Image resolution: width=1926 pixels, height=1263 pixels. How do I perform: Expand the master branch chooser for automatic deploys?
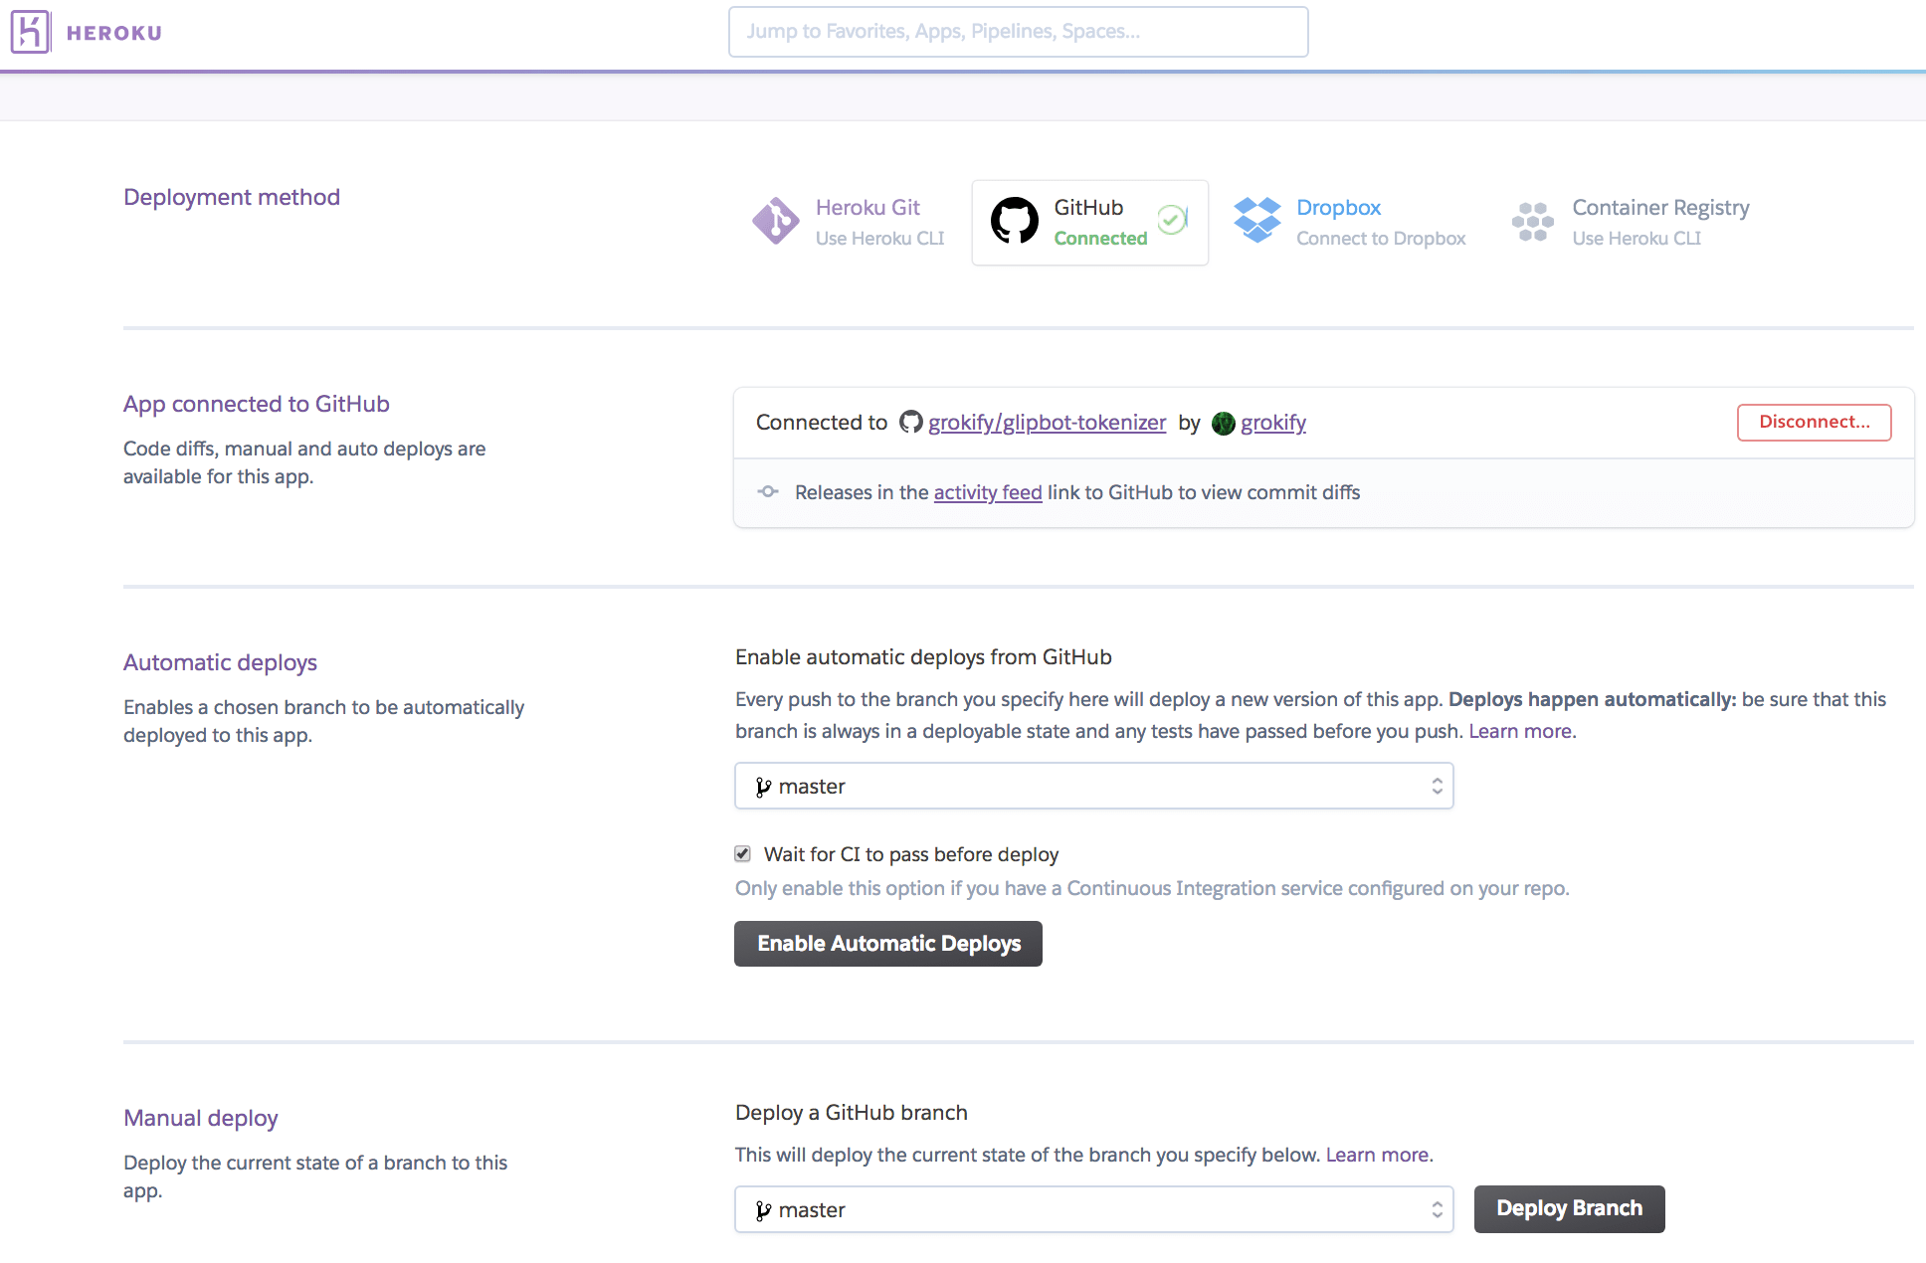click(1436, 786)
